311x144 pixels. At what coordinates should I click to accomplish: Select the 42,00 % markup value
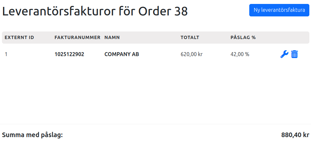(x=240, y=54)
